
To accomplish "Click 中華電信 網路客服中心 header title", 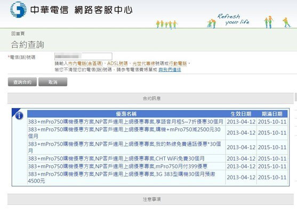I will point(81,10).
